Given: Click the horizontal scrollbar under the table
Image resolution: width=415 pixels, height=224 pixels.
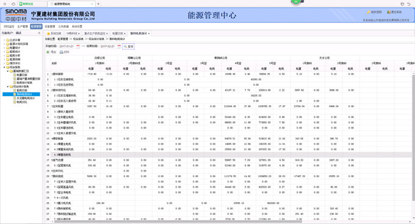Looking at the screenshot, I should click(x=178, y=222).
